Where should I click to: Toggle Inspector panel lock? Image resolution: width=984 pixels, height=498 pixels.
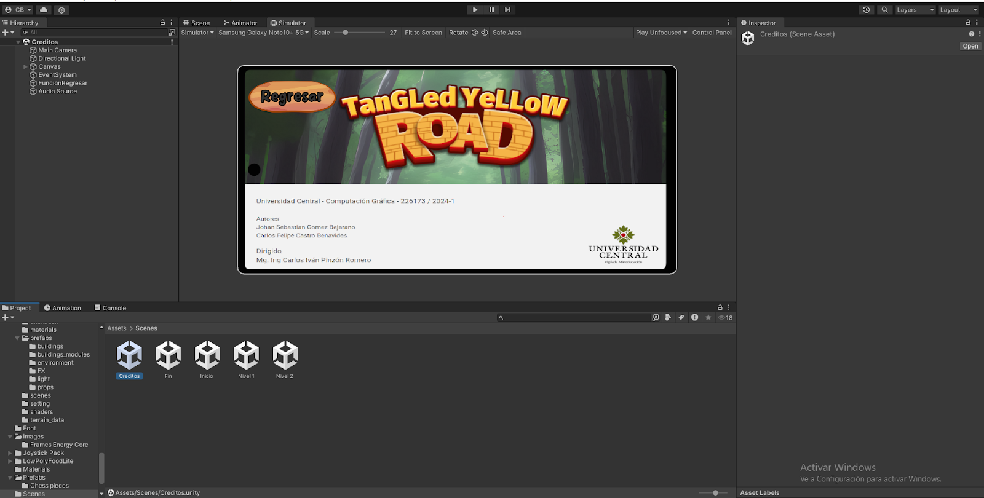[x=967, y=22]
